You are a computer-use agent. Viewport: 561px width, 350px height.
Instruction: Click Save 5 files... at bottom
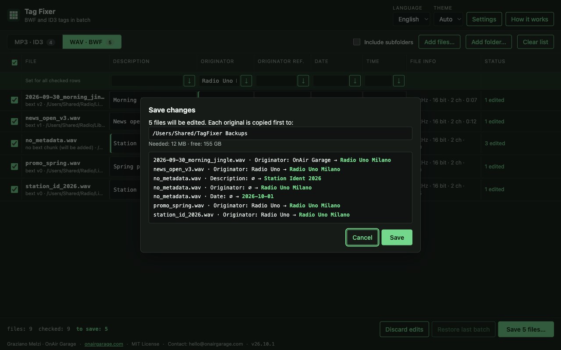click(x=526, y=329)
